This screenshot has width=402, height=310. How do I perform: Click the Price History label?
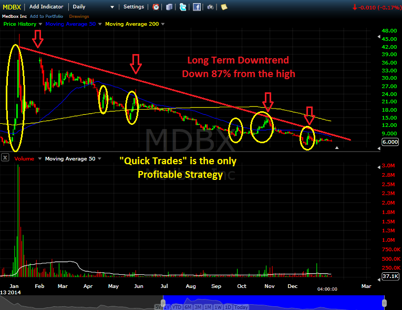point(20,24)
